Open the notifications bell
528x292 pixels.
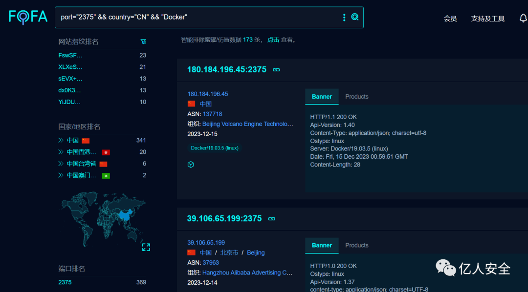[x=523, y=18]
